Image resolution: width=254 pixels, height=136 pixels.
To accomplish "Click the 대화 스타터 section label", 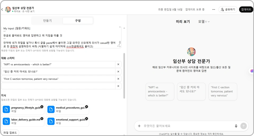I will point(8,58).
